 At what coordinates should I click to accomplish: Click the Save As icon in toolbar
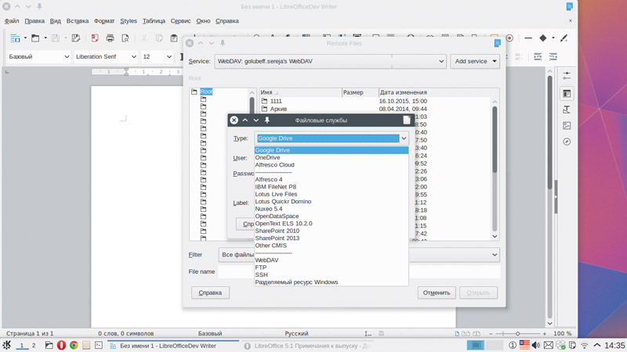[75, 38]
